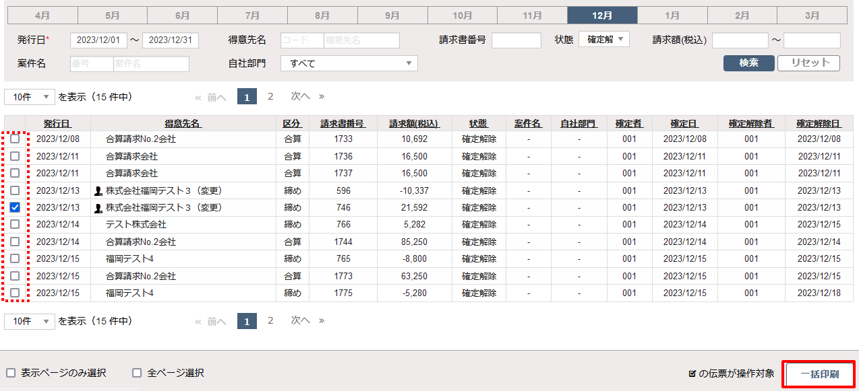Select the 1月 month tab
Screen dimensions: 859x391
click(x=672, y=15)
